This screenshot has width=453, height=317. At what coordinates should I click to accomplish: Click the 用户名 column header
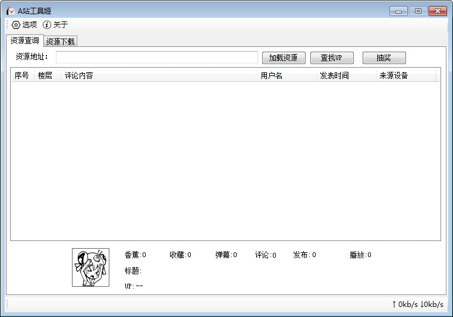click(287, 75)
